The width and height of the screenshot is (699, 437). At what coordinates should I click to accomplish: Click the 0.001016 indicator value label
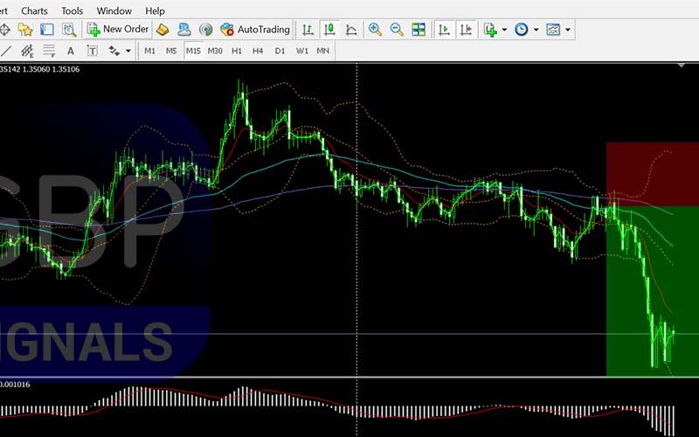point(15,385)
